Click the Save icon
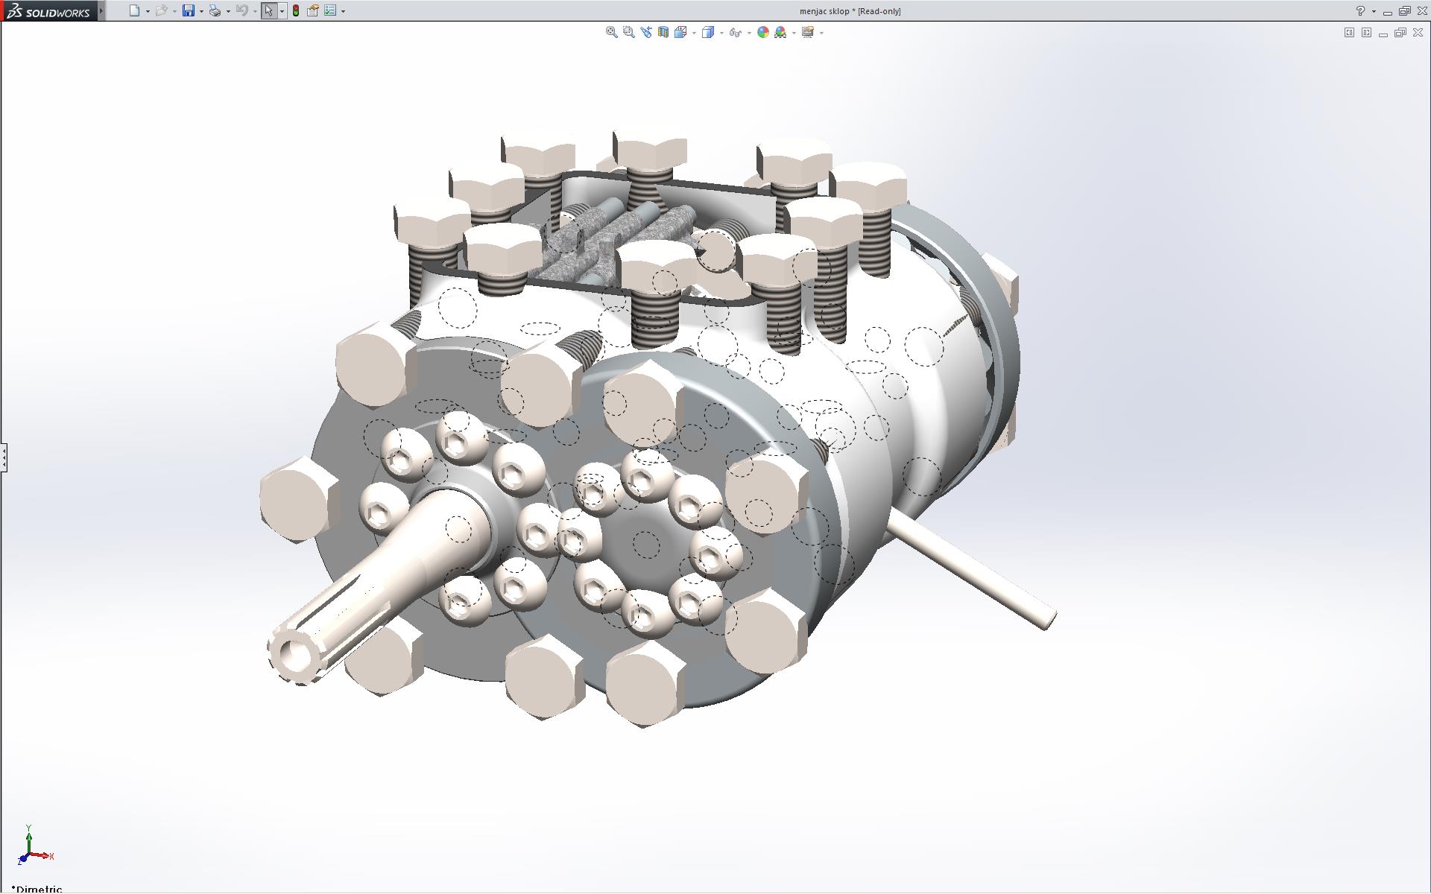The image size is (1431, 894). [x=189, y=10]
